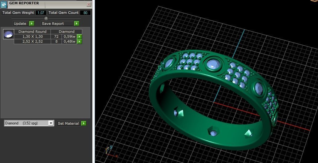Click the 0,48tw weight cell
Image resolution: width=318 pixels, height=163 pixels.
click(x=69, y=42)
